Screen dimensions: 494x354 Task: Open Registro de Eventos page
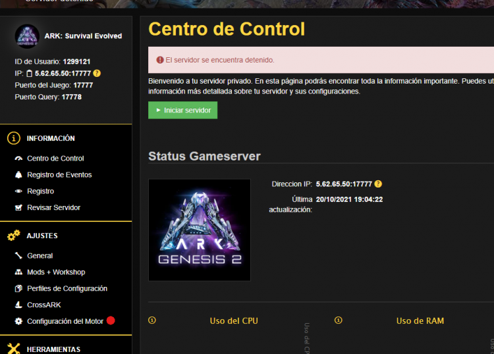coord(59,175)
